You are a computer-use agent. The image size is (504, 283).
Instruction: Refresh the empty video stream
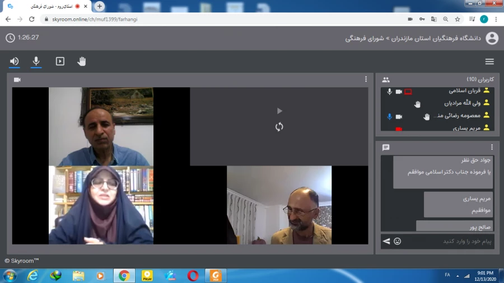point(279,127)
